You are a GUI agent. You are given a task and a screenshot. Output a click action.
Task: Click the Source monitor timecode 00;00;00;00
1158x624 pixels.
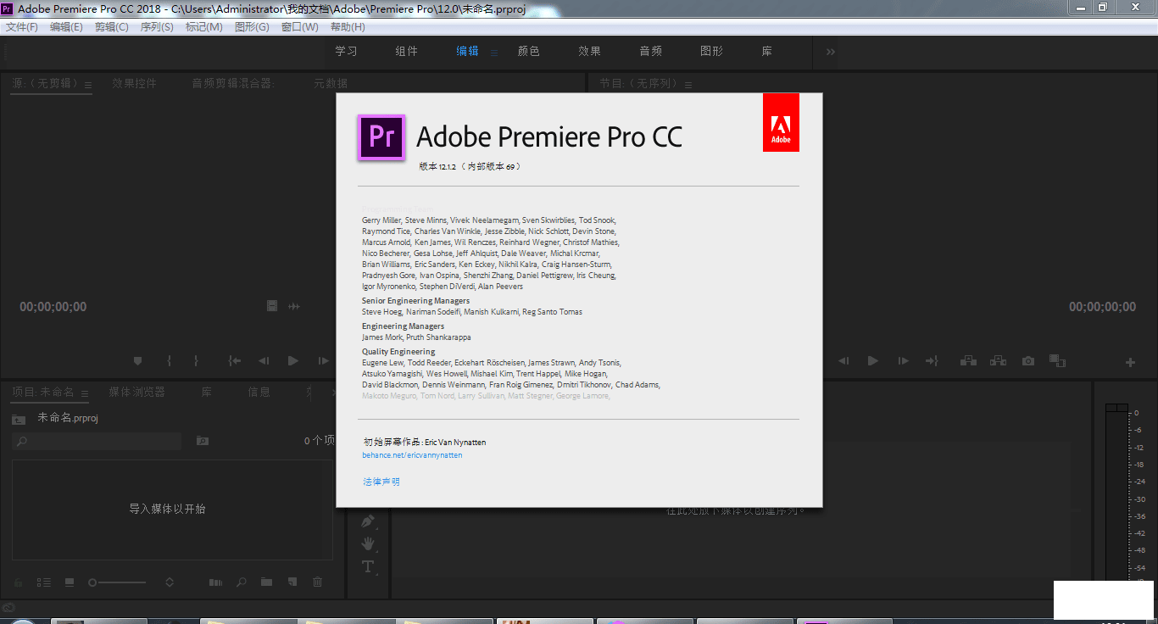(x=53, y=307)
